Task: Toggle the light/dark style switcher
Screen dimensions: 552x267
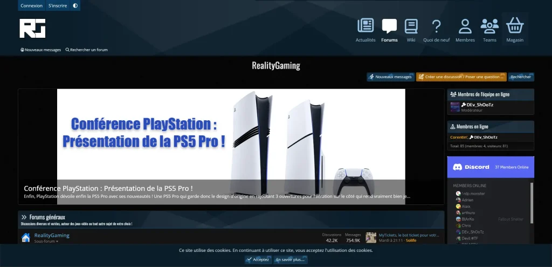Action: point(75,5)
